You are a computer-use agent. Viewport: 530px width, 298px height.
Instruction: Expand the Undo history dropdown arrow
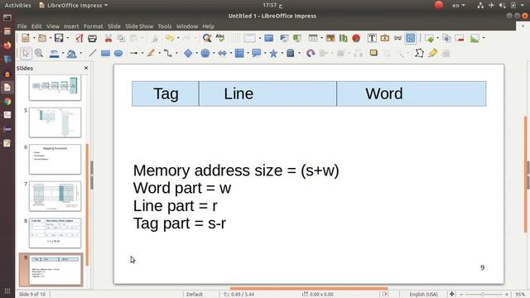coord(178,38)
